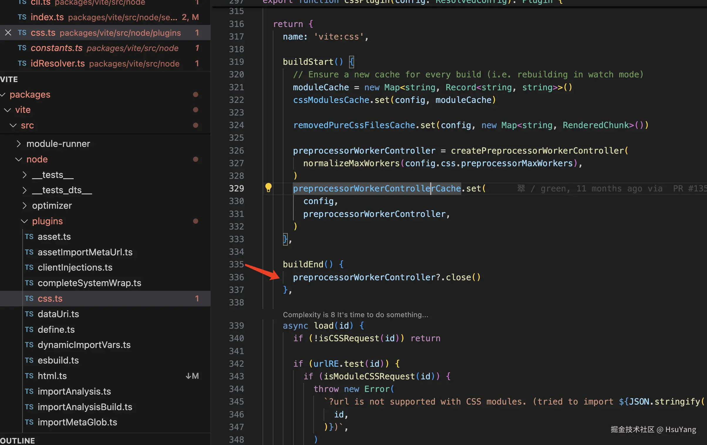Click the TS icon next to constants.ts

(22, 48)
